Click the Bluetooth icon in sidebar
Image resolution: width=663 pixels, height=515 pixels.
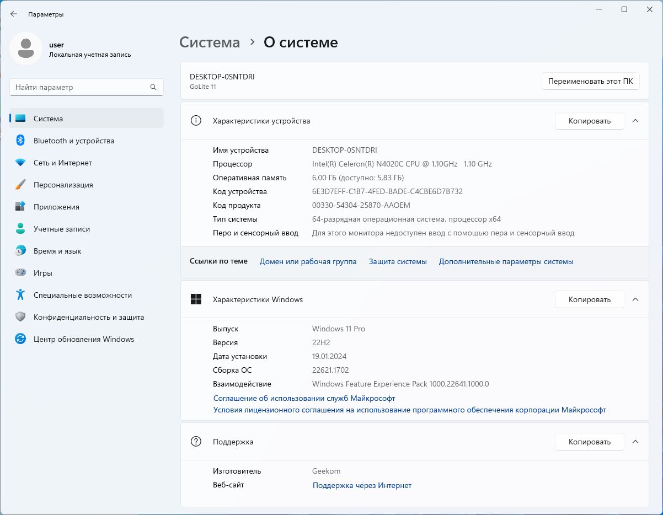pyautogui.click(x=20, y=141)
